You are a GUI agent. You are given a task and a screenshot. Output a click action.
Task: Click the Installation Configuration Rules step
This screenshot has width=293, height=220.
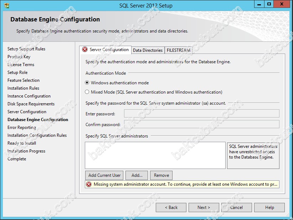(x=37, y=135)
